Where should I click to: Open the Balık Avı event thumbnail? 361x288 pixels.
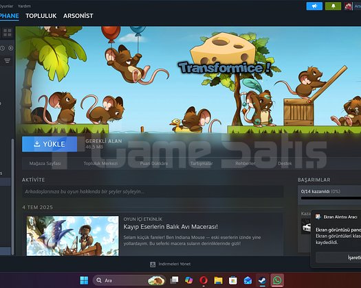coord(72,236)
